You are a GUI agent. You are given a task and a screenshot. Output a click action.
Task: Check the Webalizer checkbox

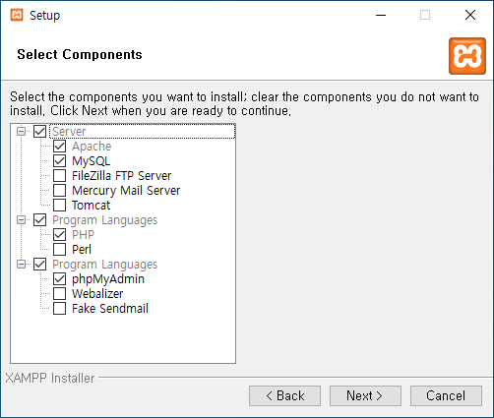[x=59, y=293]
